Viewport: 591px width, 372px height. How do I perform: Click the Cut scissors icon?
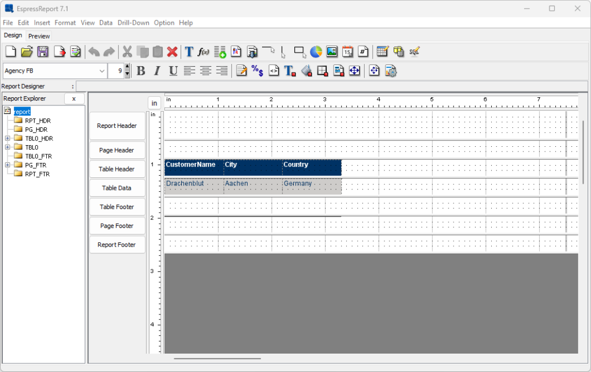tap(127, 52)
